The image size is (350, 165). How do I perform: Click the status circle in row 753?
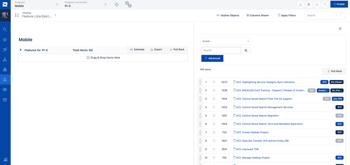coord(214,132)
